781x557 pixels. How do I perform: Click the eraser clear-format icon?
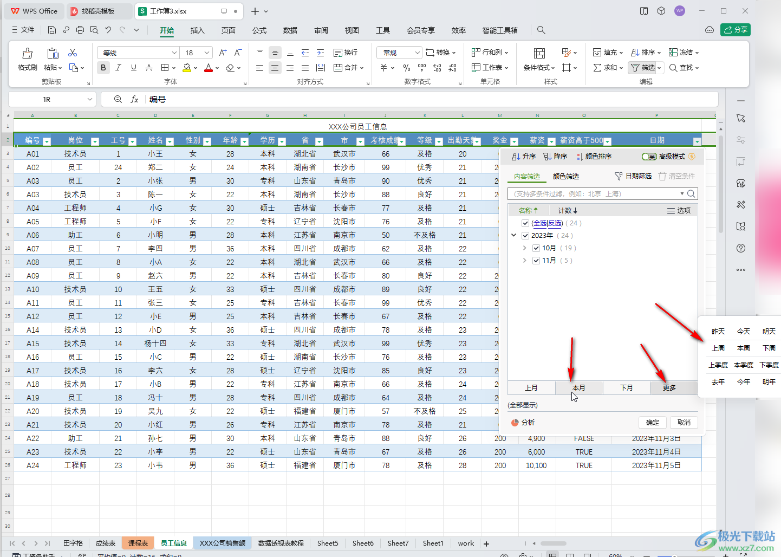point(230,68)
